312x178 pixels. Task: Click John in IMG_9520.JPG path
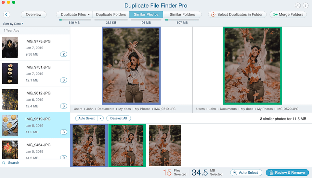(x=212, y=109)
